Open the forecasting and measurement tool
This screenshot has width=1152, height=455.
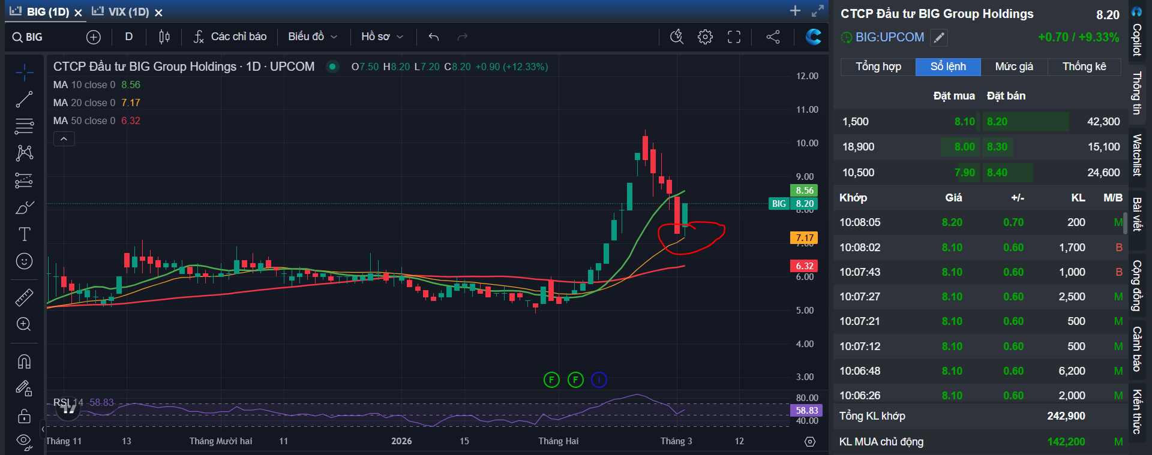(x=25, y=180)
